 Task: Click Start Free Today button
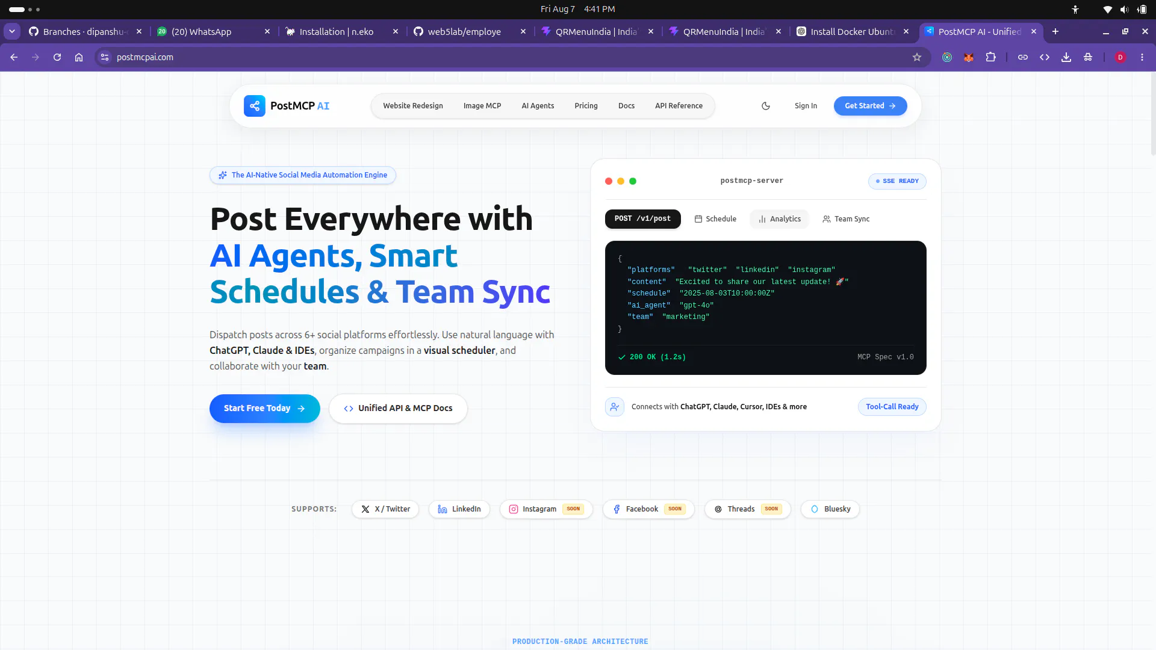(x=264, y=409)
